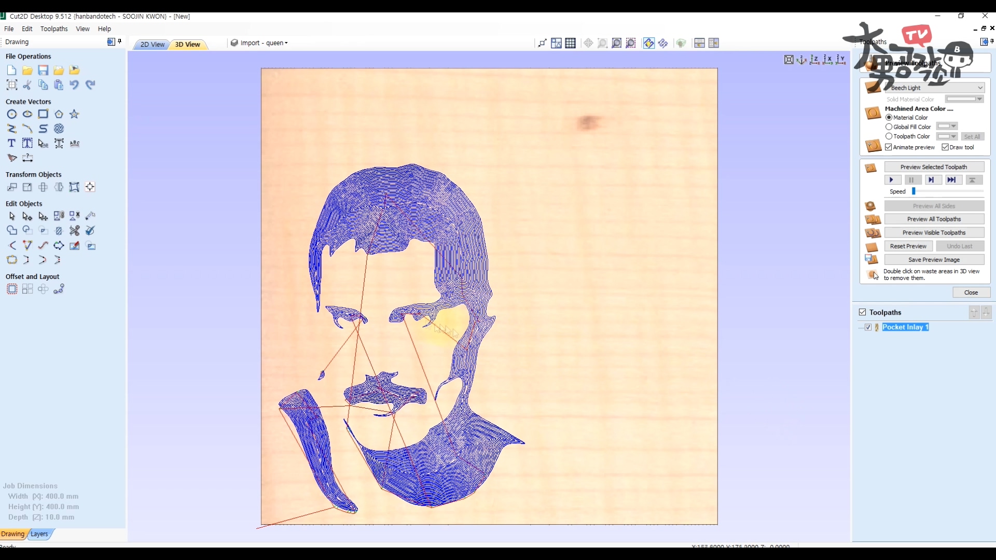Pin the Drawing panel pushpin

pyautogui.click(x=120, y=41)
